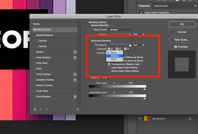Image resolution: width=198 pixels, height=134 pixels.
Task: Add another Color Overlay with plus icon
Action: pos(75,74)
